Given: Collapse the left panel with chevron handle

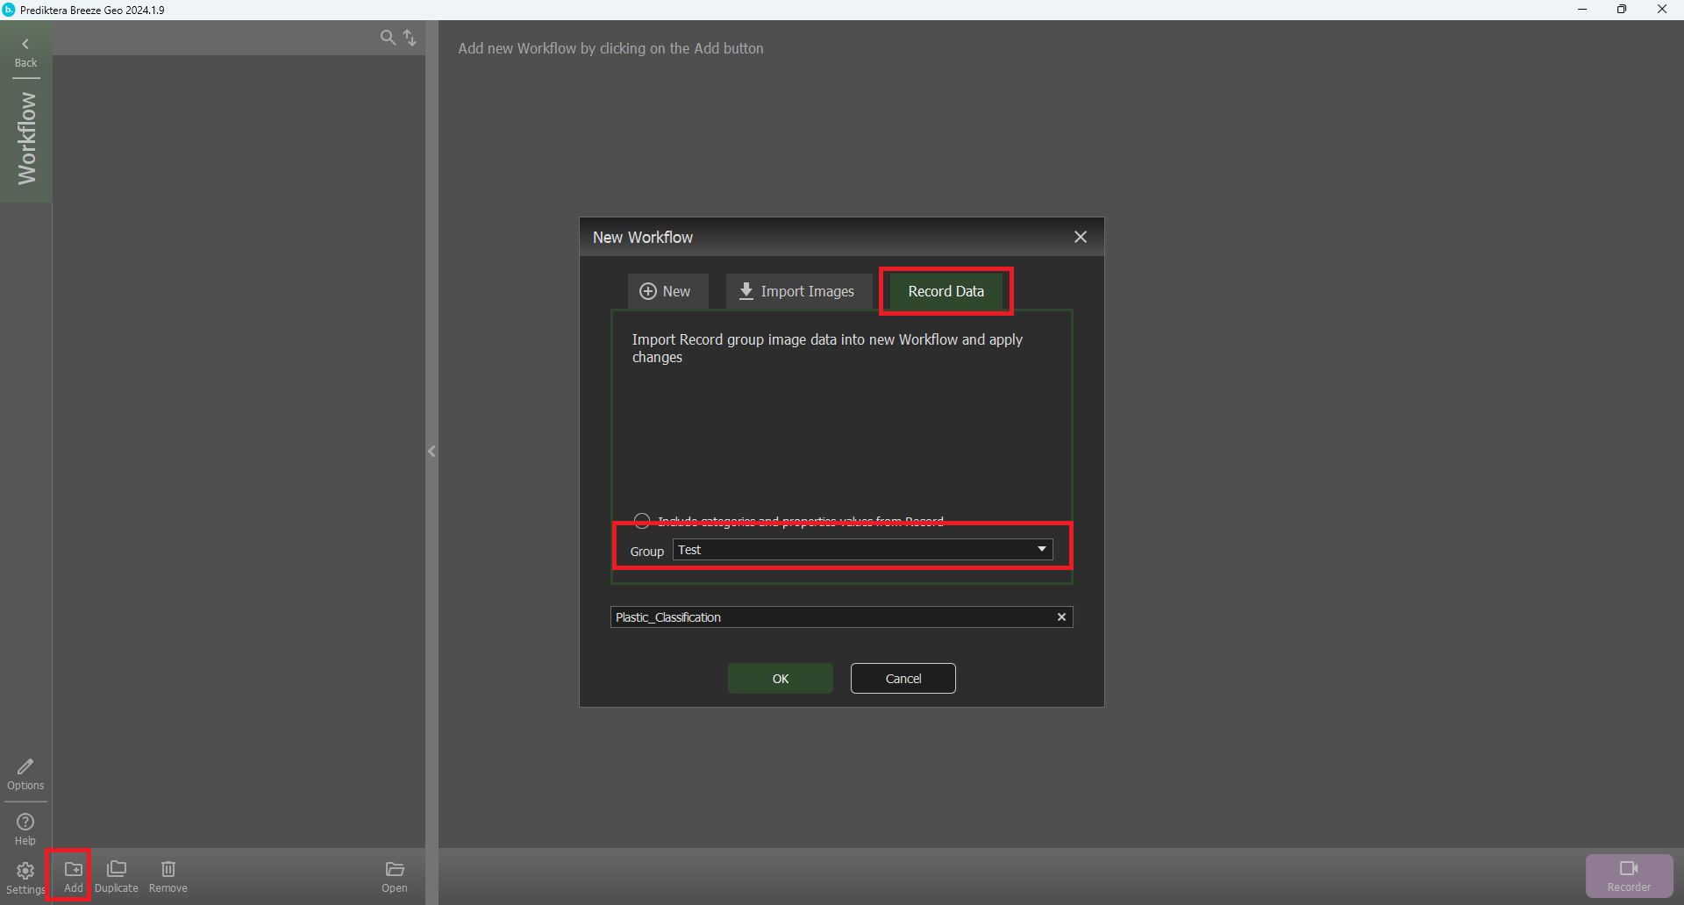Looking at the screenshot, I should tap(432, 452).
